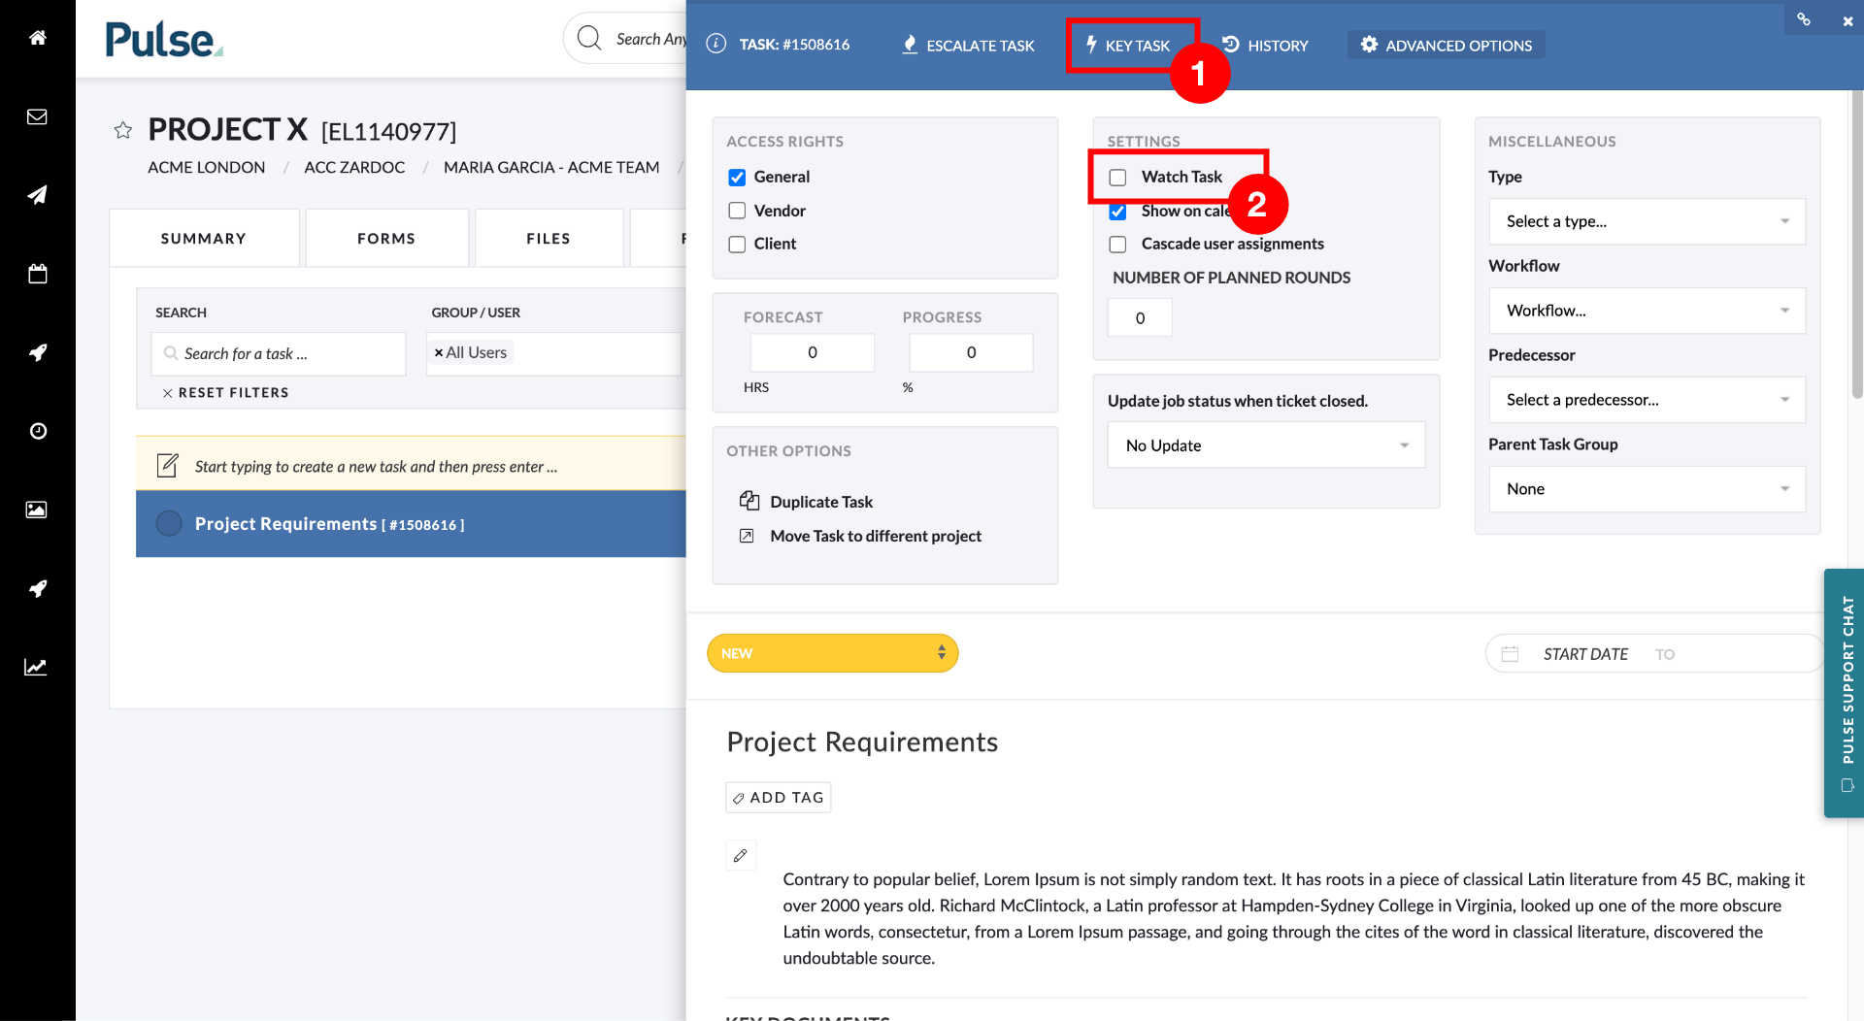1864x1021 pixels.
Task: Switch to the SUMMARY tab
Action: coord(204,238)
